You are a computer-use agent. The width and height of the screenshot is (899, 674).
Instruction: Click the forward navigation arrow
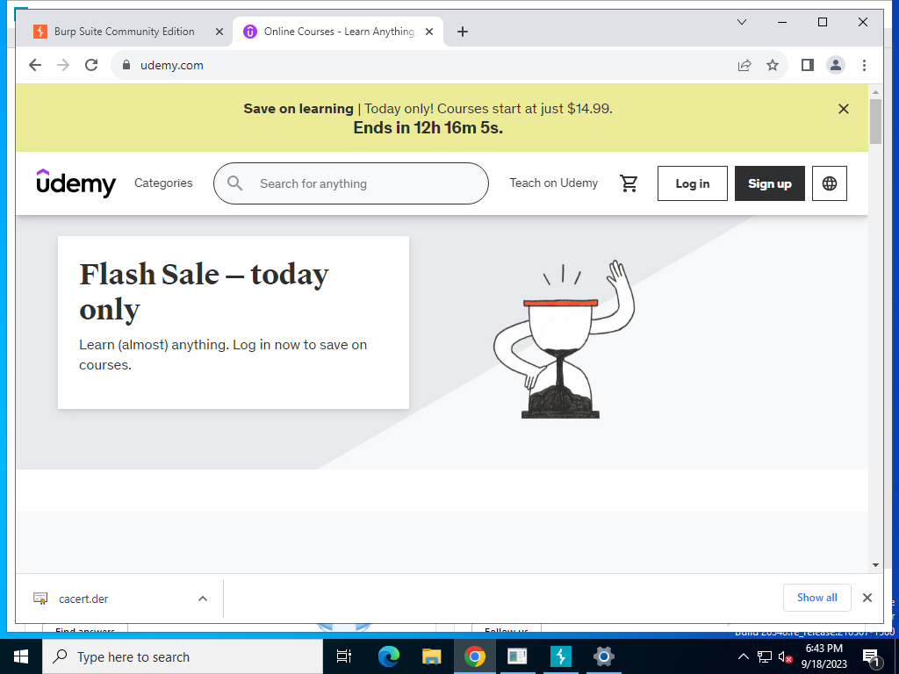tap(63, 65)
